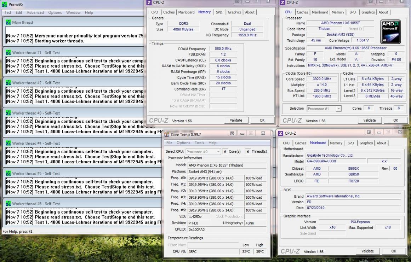Open Core Temp Help menu
This screenshot has height=262, width=411.
[x=212, y=142]
